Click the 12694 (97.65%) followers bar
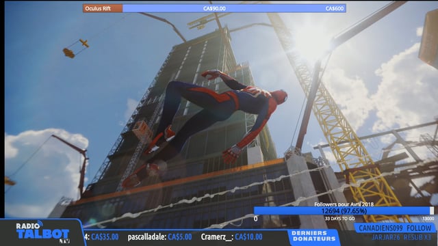Viewport: 438px width, 246px height. pos(344,211)
